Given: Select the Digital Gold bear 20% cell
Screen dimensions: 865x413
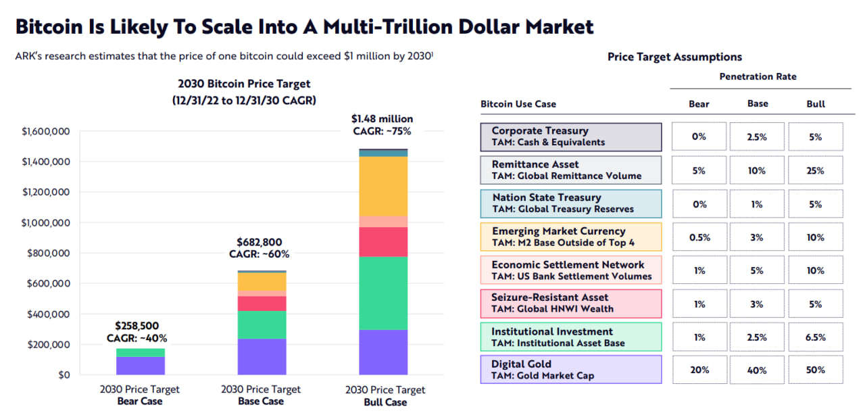Looking at the screenshot, I should click(x=699, y=370).
